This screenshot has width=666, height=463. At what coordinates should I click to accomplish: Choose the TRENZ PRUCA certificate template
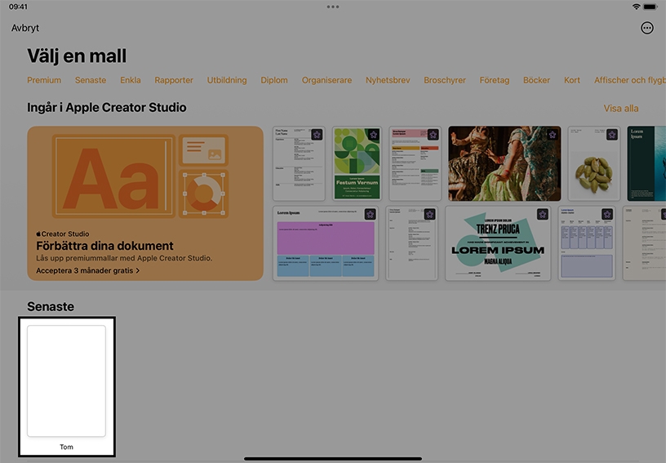click(x=498, y=243)
